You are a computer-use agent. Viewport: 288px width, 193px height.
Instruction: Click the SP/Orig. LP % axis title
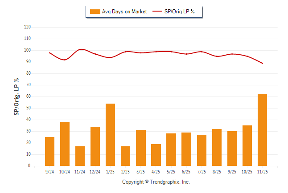pos(16,96)
